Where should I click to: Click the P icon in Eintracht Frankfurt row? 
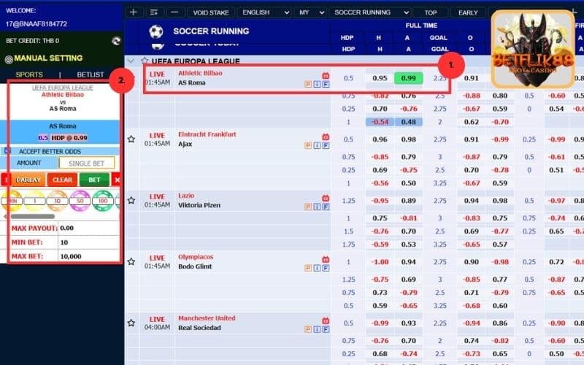308,145
